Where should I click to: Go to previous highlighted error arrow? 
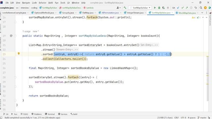coord(203,18)
